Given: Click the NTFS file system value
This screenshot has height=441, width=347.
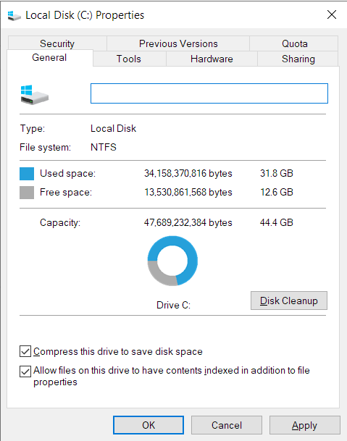Looking at the screenshot, I should coord(104,147).
